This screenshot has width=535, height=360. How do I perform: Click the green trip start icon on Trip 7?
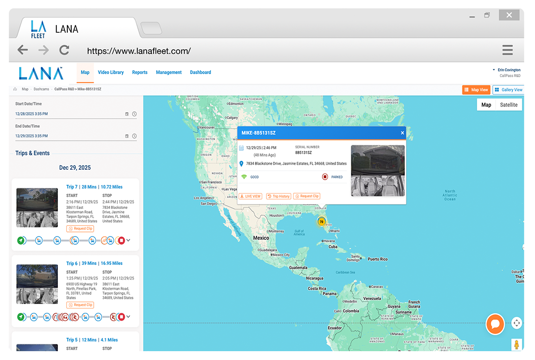(x=21, y=240)
